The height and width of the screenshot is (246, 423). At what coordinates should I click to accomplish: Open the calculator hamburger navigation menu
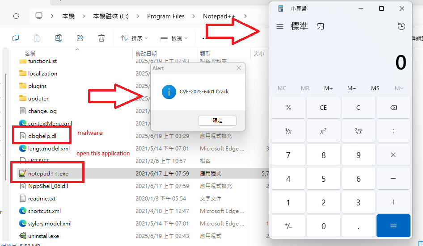[x=280, y=26]
